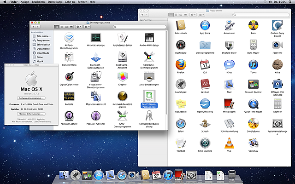Click search field in Dienstprogramme window
This screenshot has width=295, height=184.
click(140, 27)
